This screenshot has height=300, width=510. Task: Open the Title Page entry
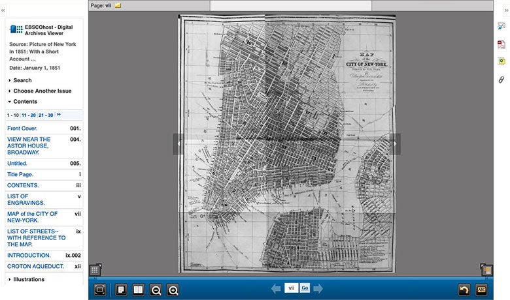pyautogui.click(x=20, y=175)
